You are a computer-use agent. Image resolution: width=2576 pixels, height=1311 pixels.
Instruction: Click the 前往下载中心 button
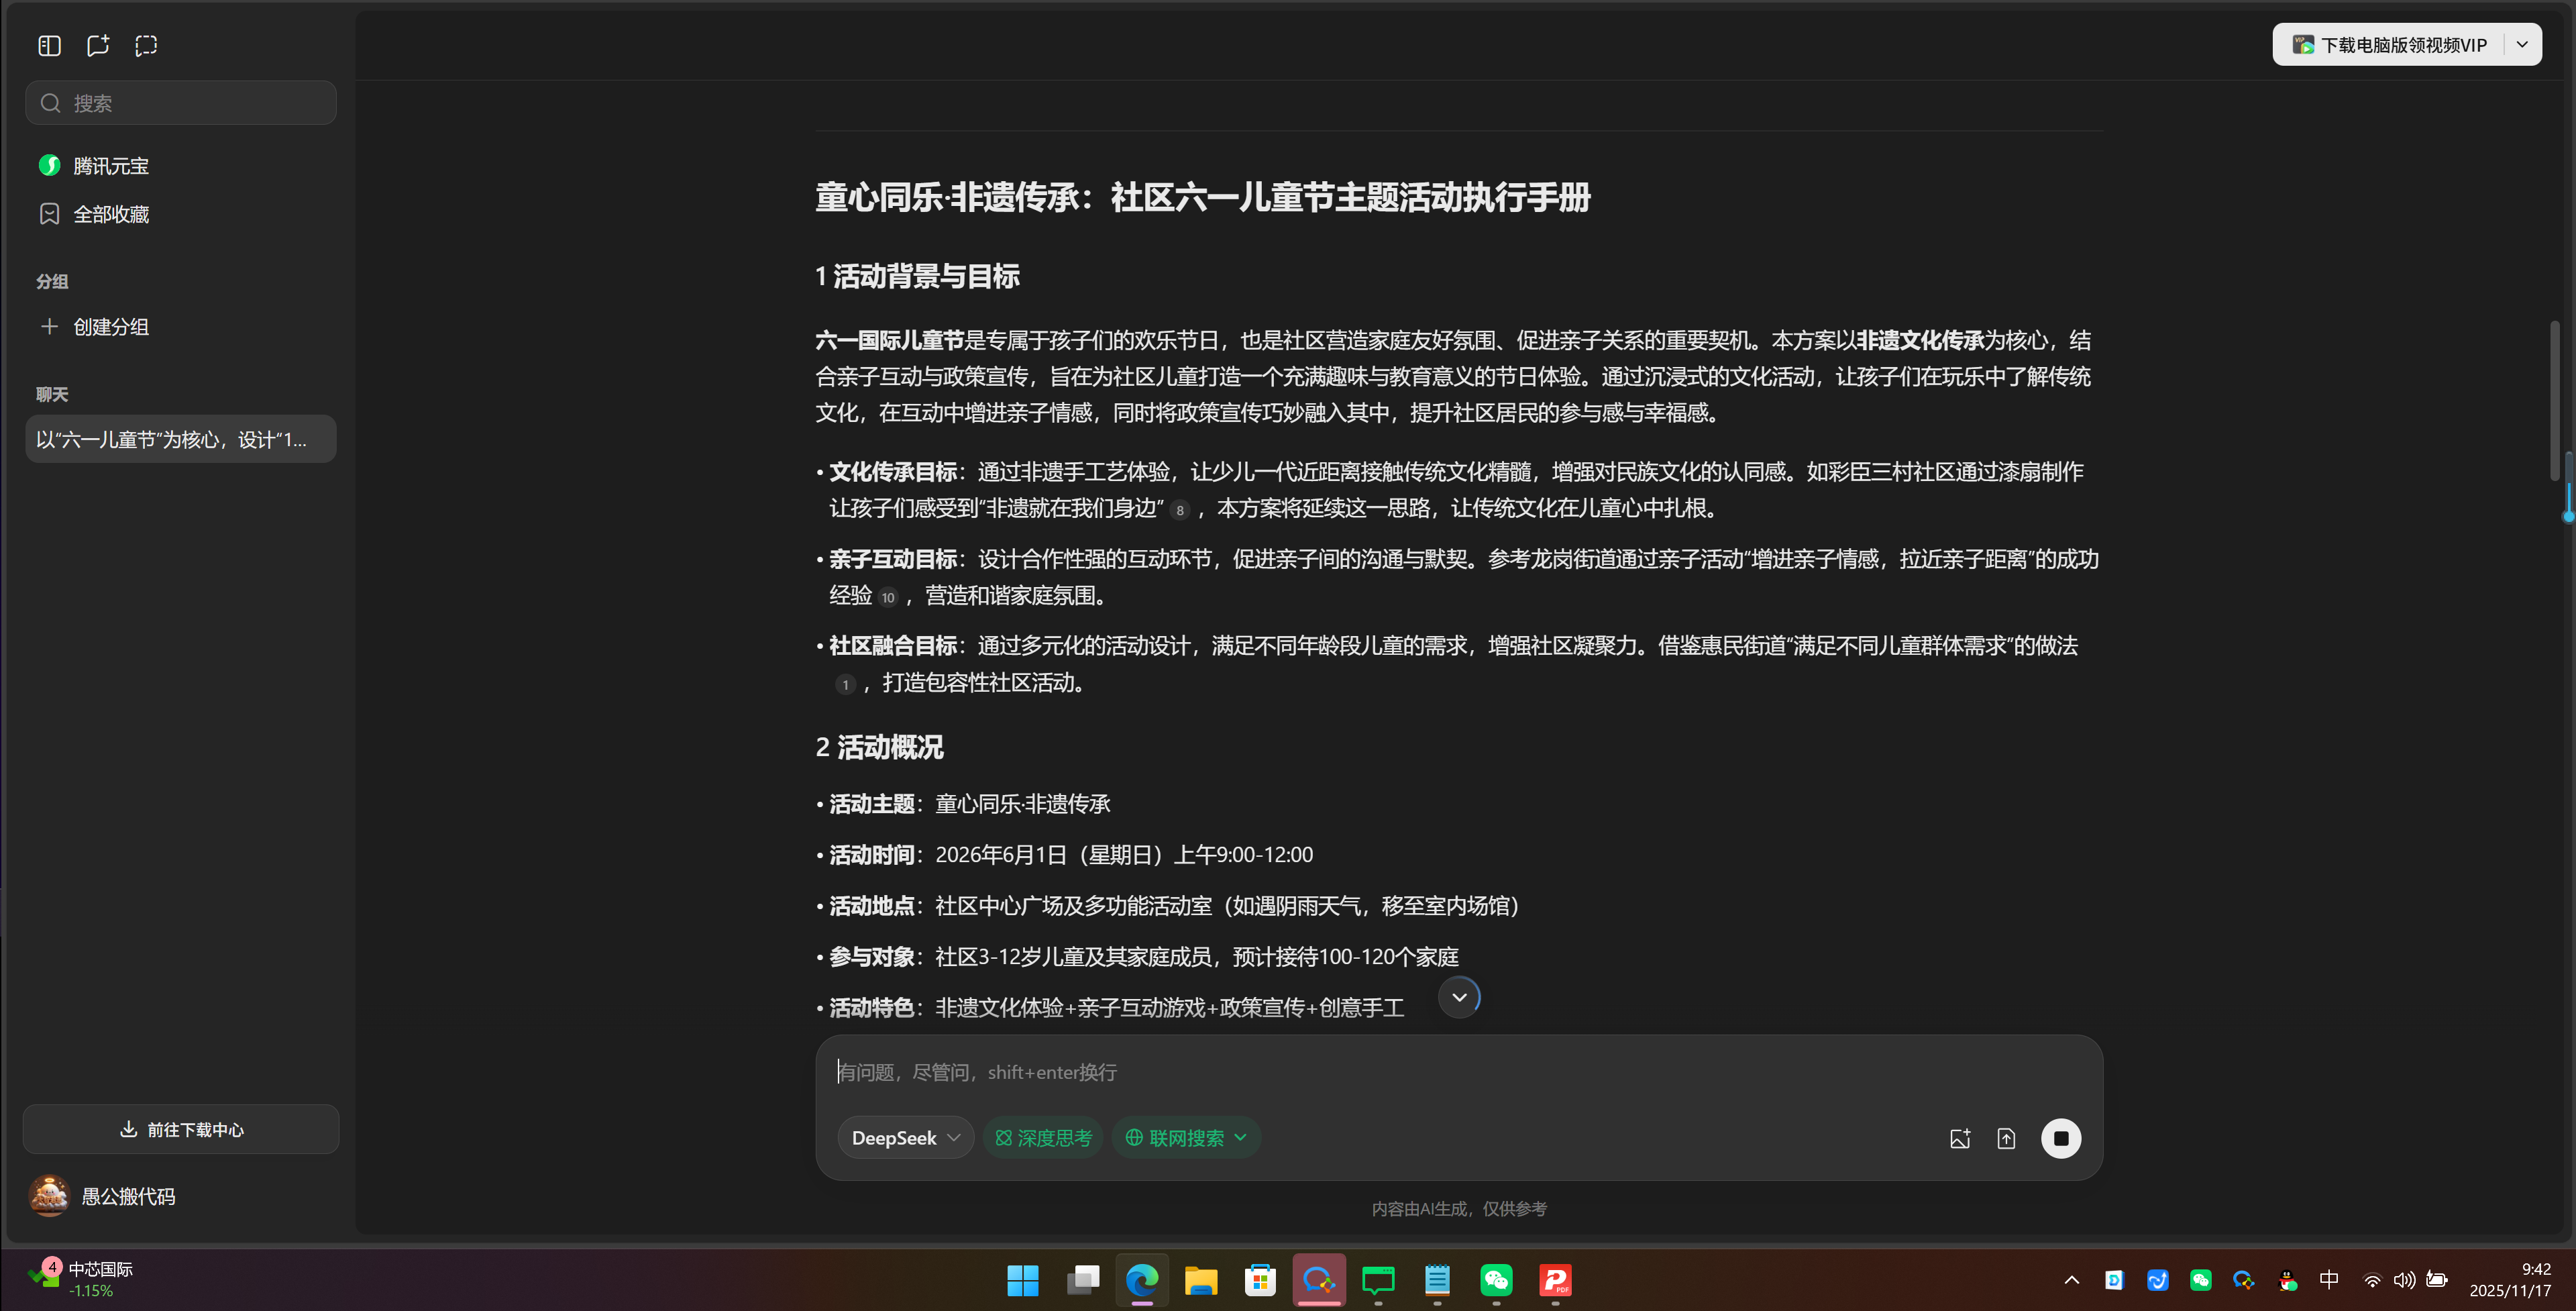click(181, 1129)
